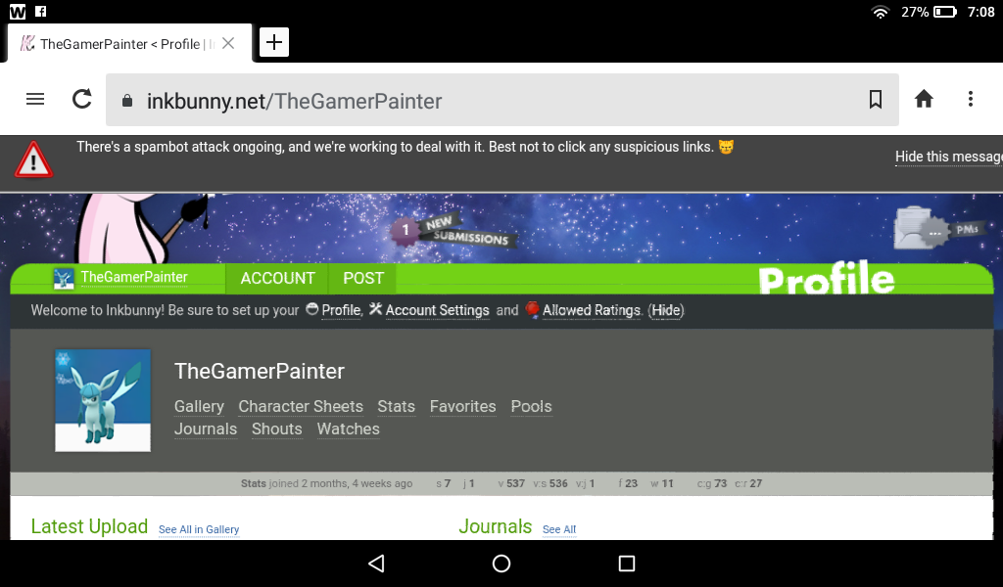The image size is (1003, 587).
Task: Tap the Android back navigation button
Action: [376, 563]
